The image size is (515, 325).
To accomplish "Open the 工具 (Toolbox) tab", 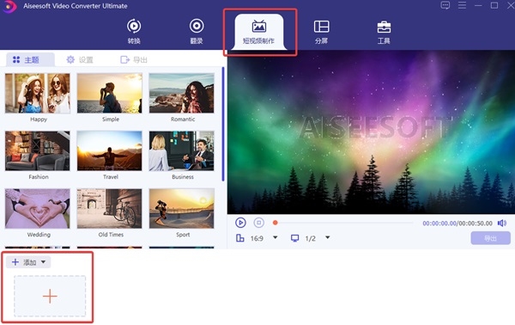I will [x=384, y=32].
